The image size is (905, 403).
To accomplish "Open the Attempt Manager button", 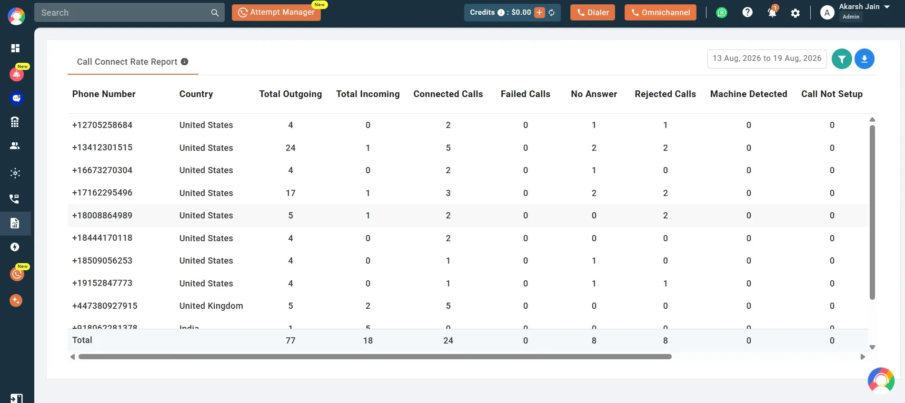I will [x=276, y=12].
